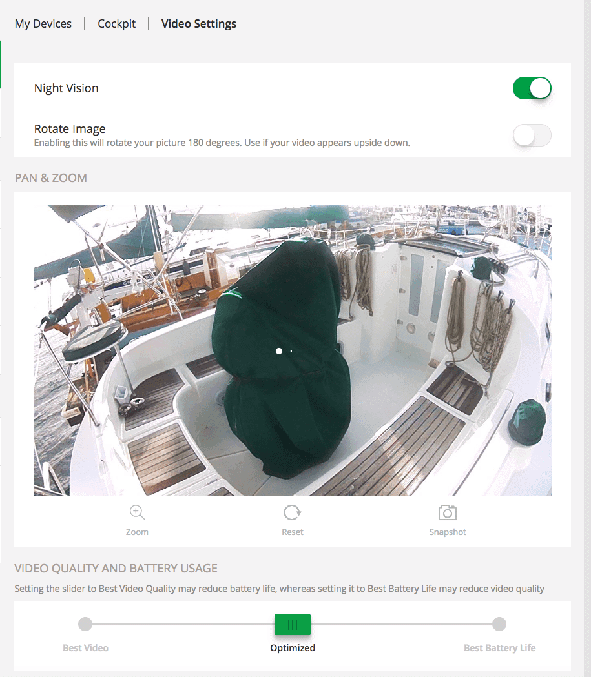Click the green slider handle icon
Screen dimensions: 591x677
click(292, 624)
